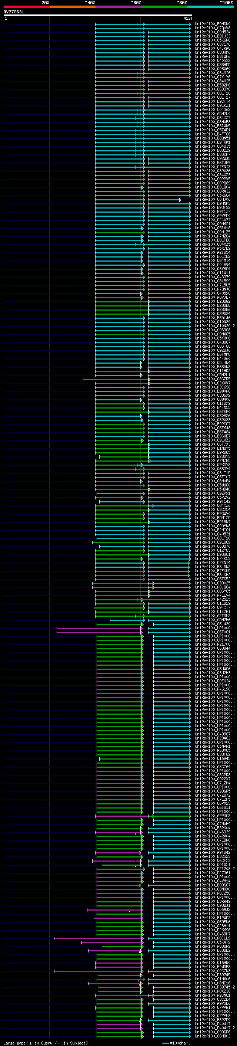Click the green ~80% identity color bar
237x1046 pixels.
pyautogui.click(x=164, y=7)
